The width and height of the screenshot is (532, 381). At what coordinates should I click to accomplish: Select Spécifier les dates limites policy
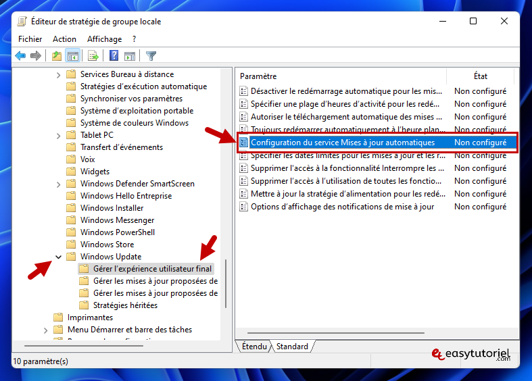tap(347, 155)
